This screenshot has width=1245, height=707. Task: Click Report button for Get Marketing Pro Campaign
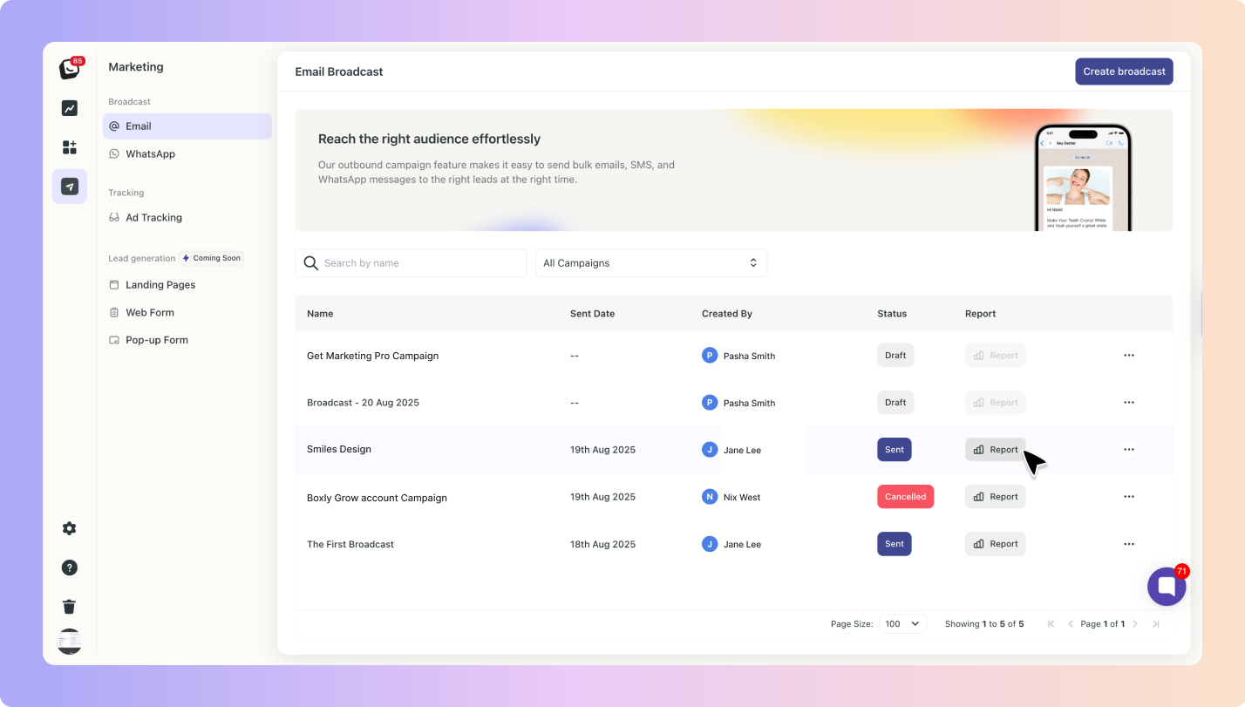click(x=996, y=356)
